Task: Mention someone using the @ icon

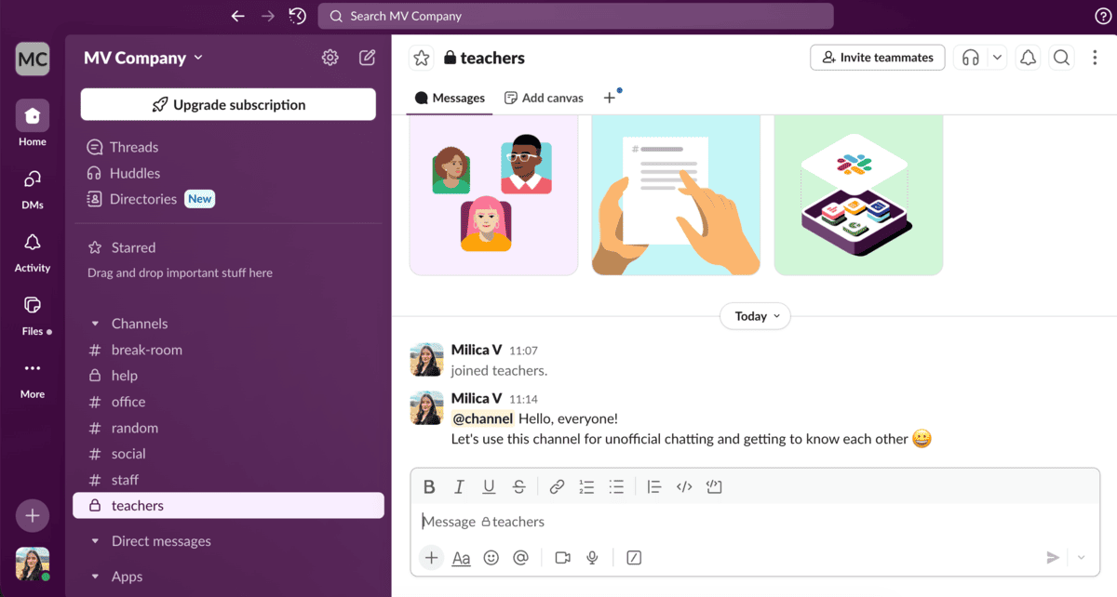Action: (x=521, y=557)
